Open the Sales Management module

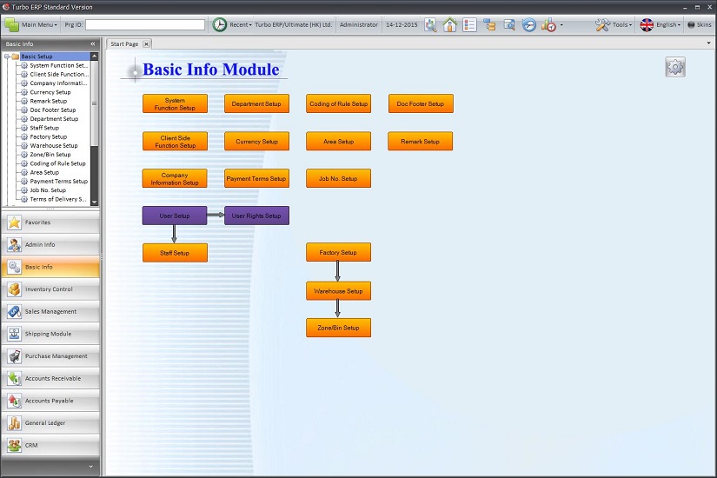(50, 311)
